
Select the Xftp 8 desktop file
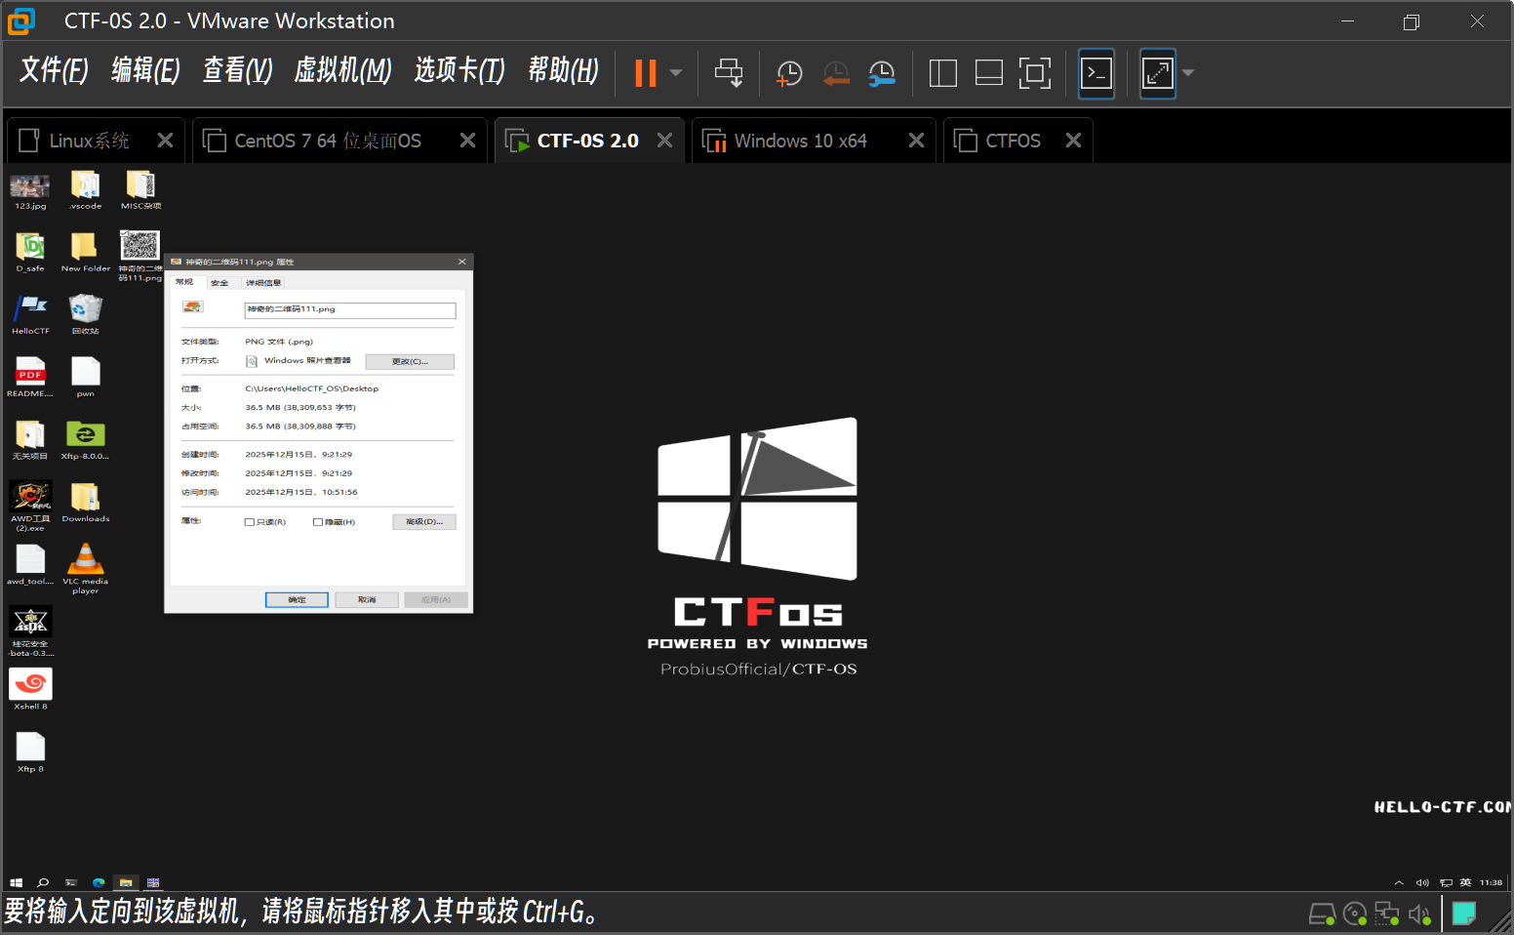pyautogui.click(x=30, y=752)
